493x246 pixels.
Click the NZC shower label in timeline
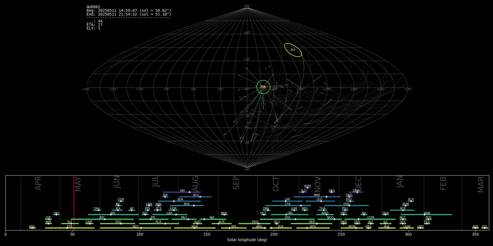(136, 227)
